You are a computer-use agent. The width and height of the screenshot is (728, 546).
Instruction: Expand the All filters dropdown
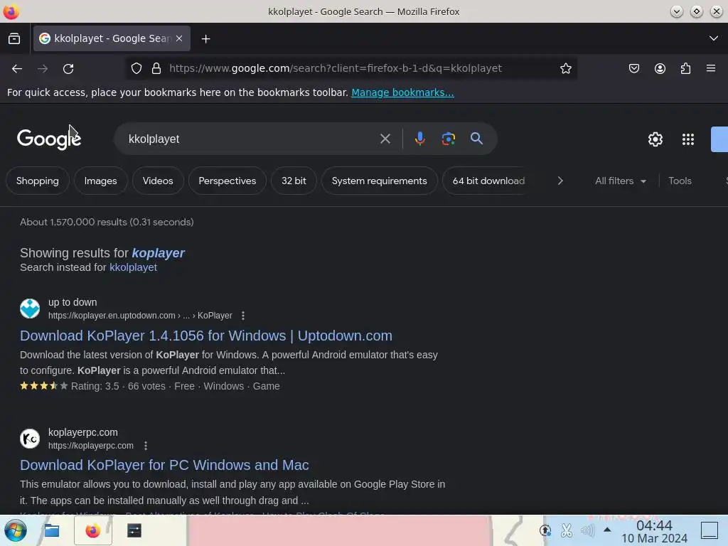(620, 181)
